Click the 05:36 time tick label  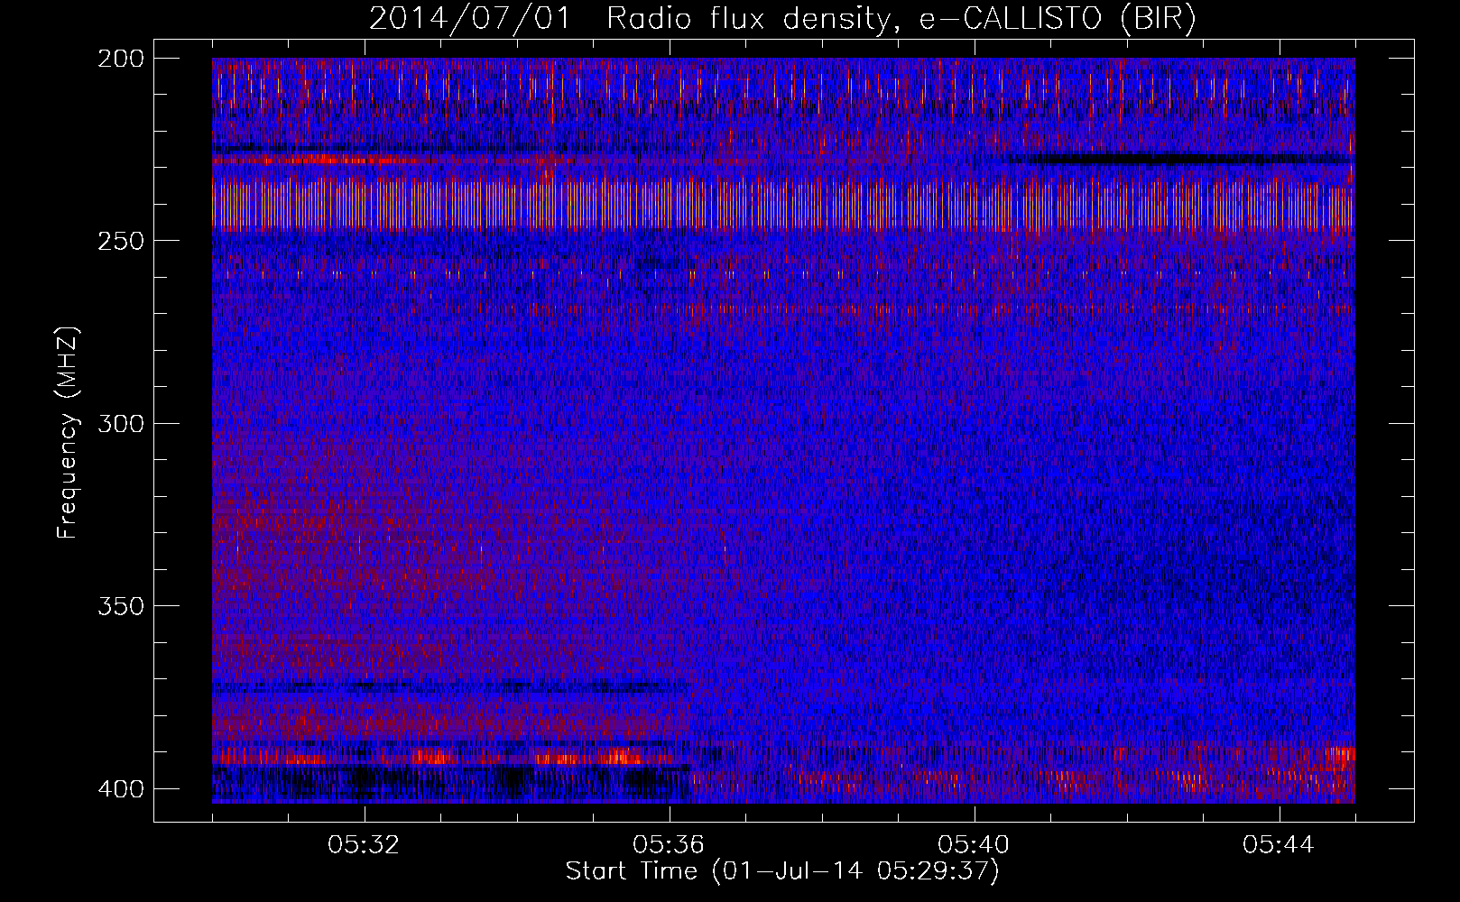[x=670, y=845]
